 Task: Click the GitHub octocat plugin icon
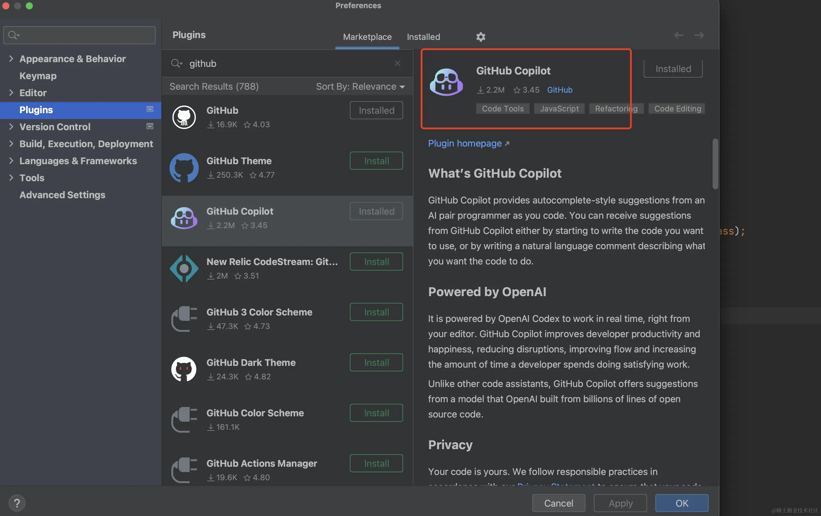pos(184,117)
